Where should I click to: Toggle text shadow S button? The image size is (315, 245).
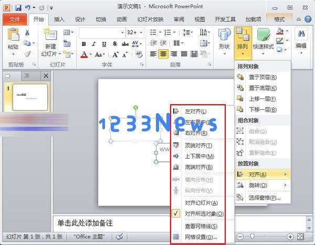pyautogui.click(x=114, y=44)
